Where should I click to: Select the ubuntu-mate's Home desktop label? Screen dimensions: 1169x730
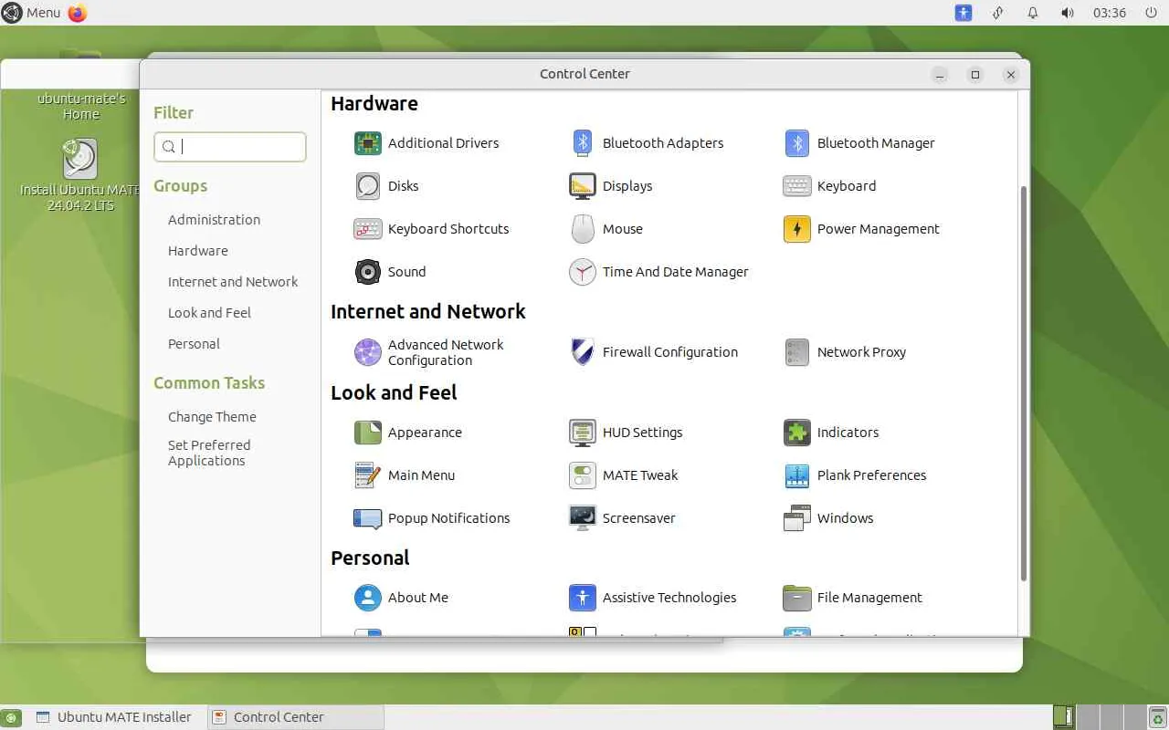point(81,106)
